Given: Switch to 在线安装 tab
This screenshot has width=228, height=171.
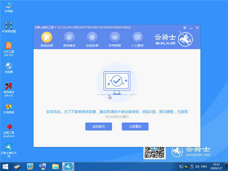Looking at the screenshot, I should (x=92, y=37).
